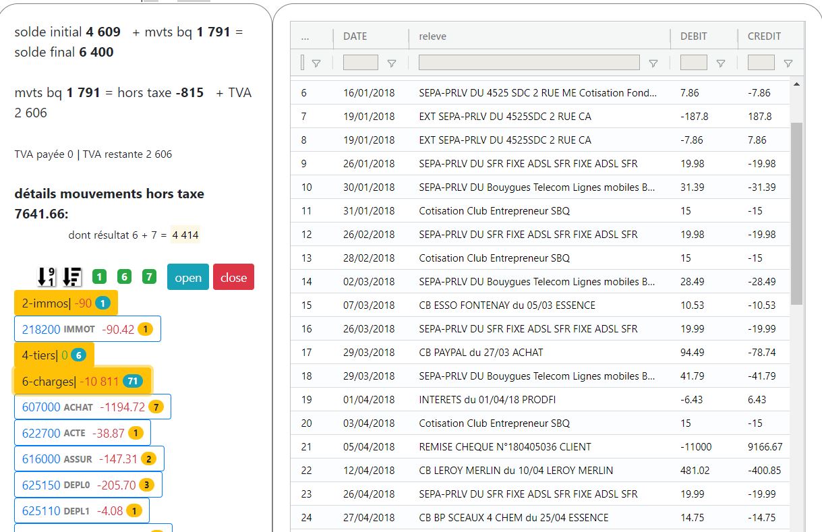Select row 10 Bouygues Telecom 31.39
822x532 pixels.
[x=540, y=187]
